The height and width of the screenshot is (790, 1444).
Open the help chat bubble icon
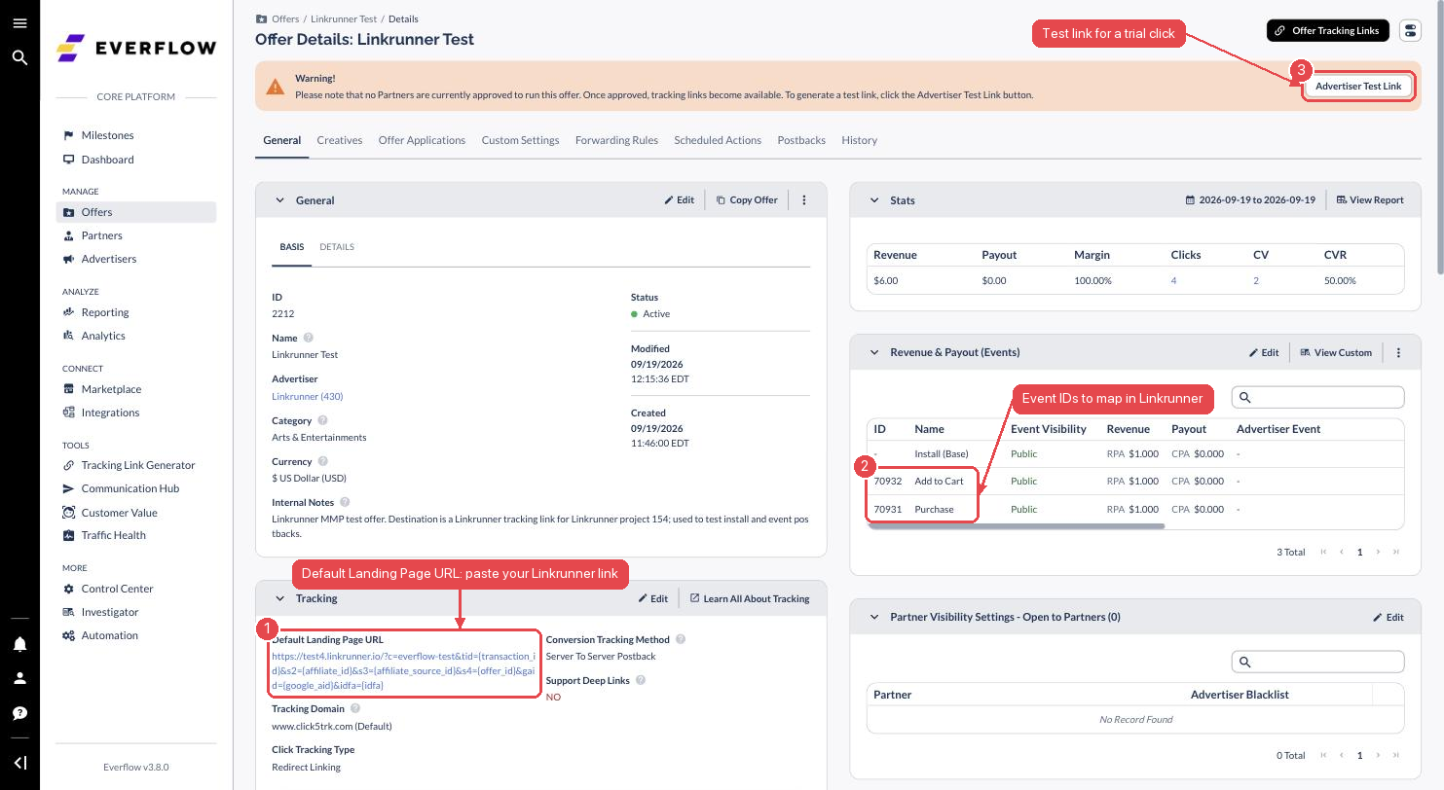[x=19, y=713]
